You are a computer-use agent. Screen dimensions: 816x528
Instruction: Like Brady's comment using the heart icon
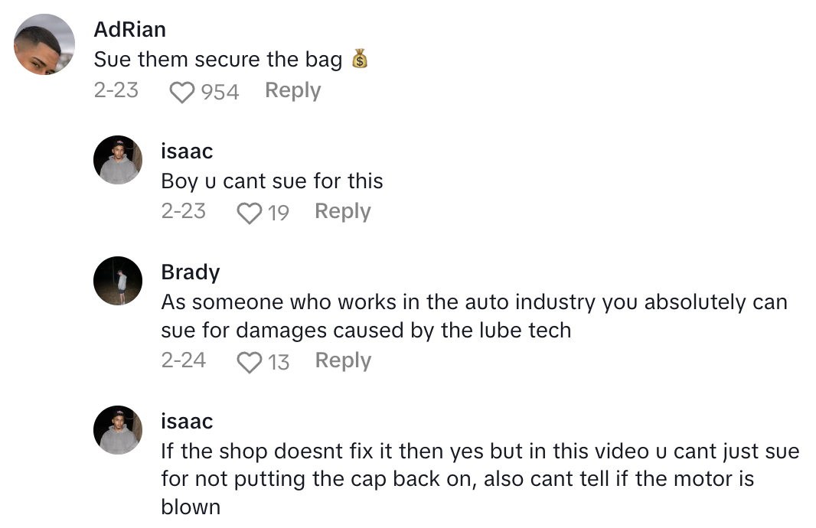tap(250, 362)
